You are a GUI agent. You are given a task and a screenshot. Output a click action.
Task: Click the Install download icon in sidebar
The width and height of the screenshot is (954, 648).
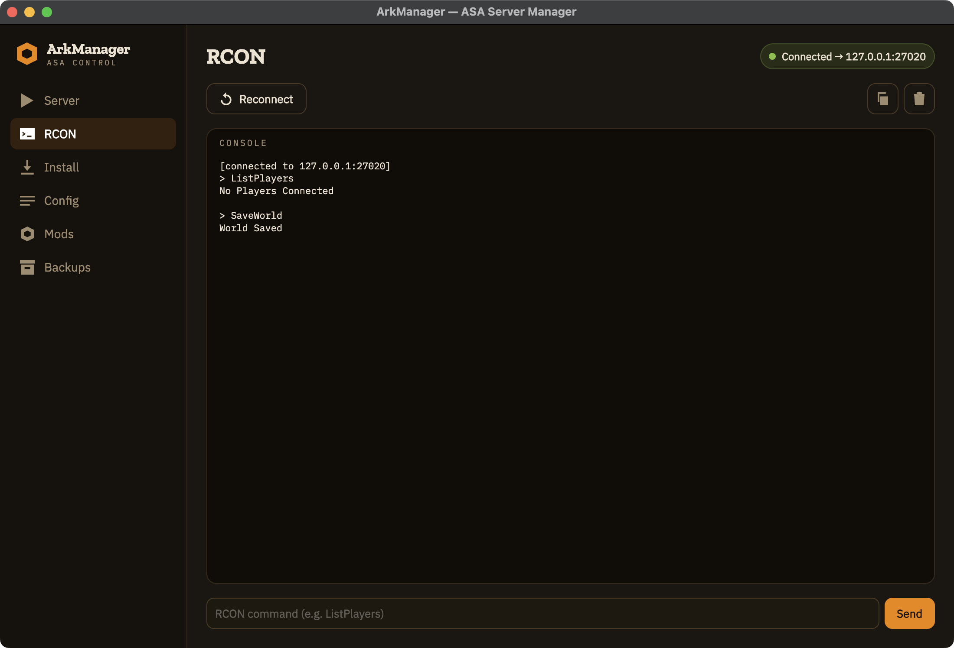click(27, 167)
